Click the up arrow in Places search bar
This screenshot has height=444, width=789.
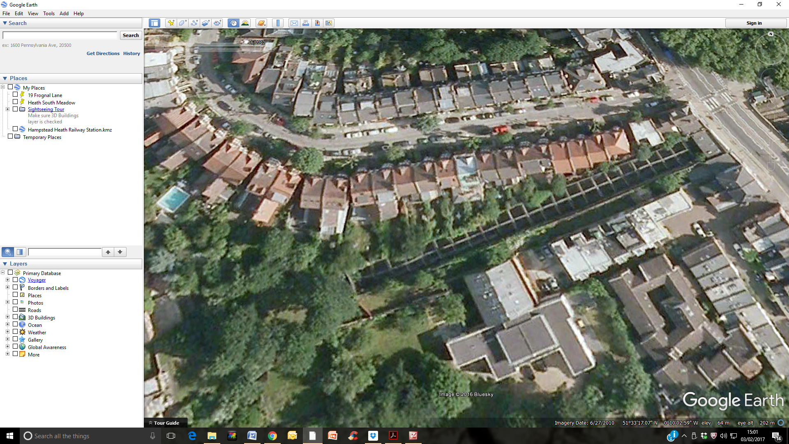click(x=108, y=252)
